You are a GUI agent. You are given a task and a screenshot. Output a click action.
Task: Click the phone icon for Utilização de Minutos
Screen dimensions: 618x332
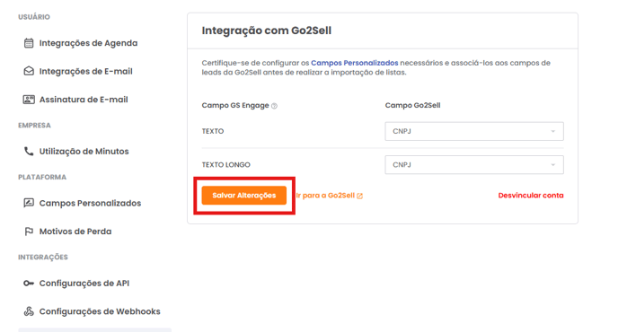29,152
